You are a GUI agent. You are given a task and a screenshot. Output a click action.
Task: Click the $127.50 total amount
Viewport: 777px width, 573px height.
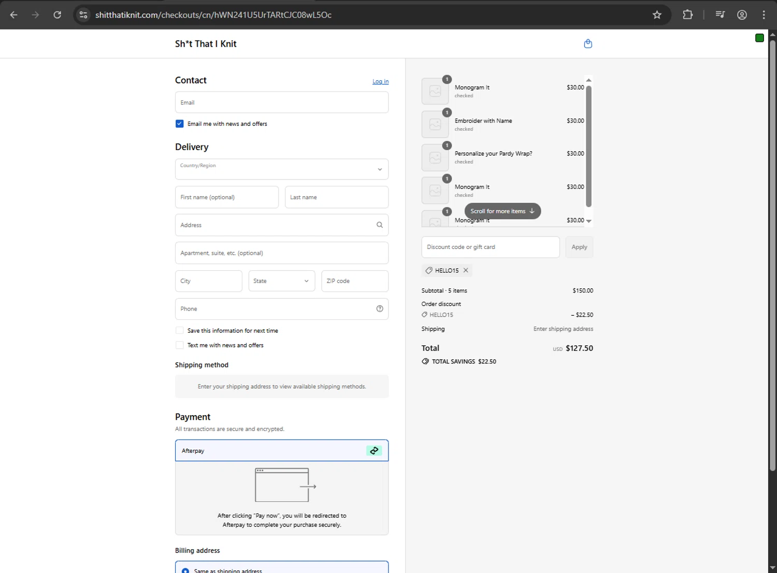pos(579,348)
